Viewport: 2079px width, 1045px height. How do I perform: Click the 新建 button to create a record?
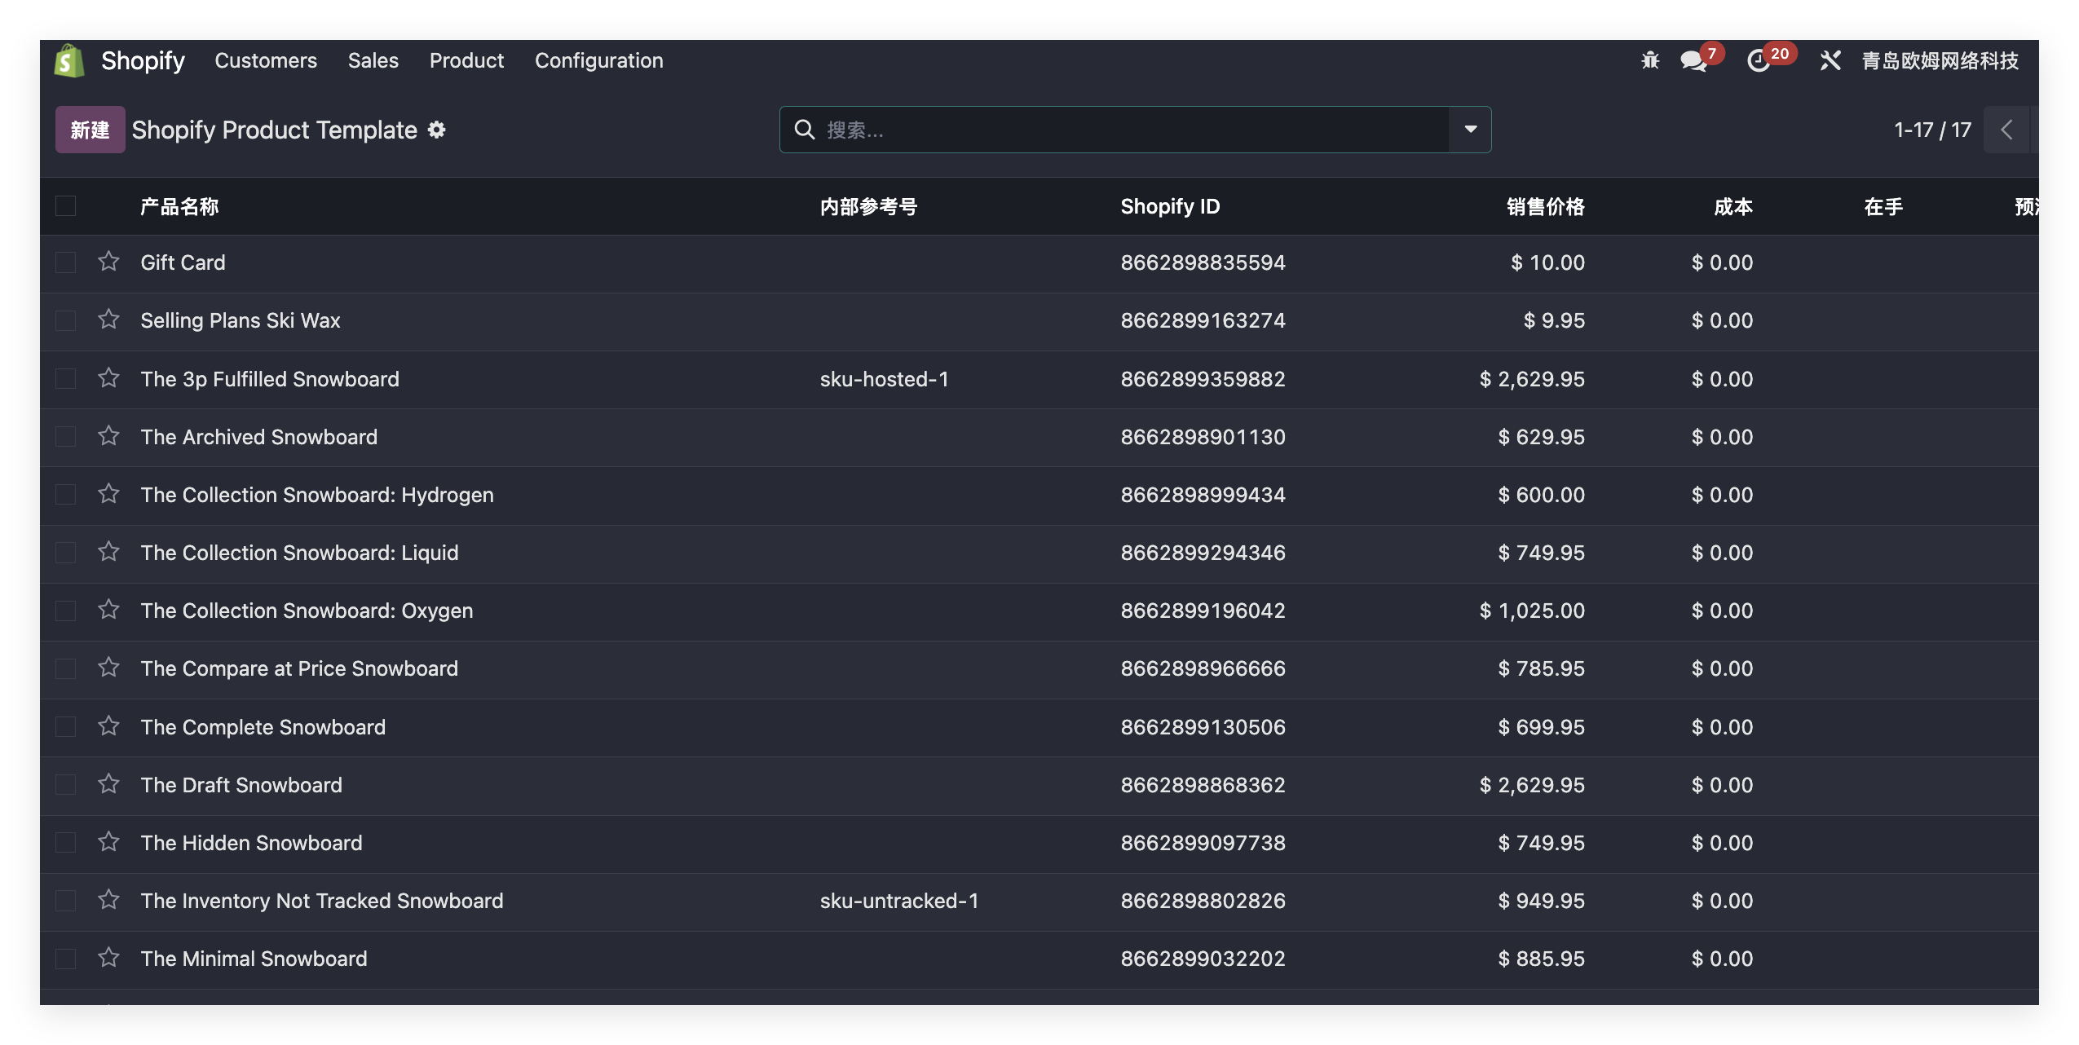[x=89, y=129]
